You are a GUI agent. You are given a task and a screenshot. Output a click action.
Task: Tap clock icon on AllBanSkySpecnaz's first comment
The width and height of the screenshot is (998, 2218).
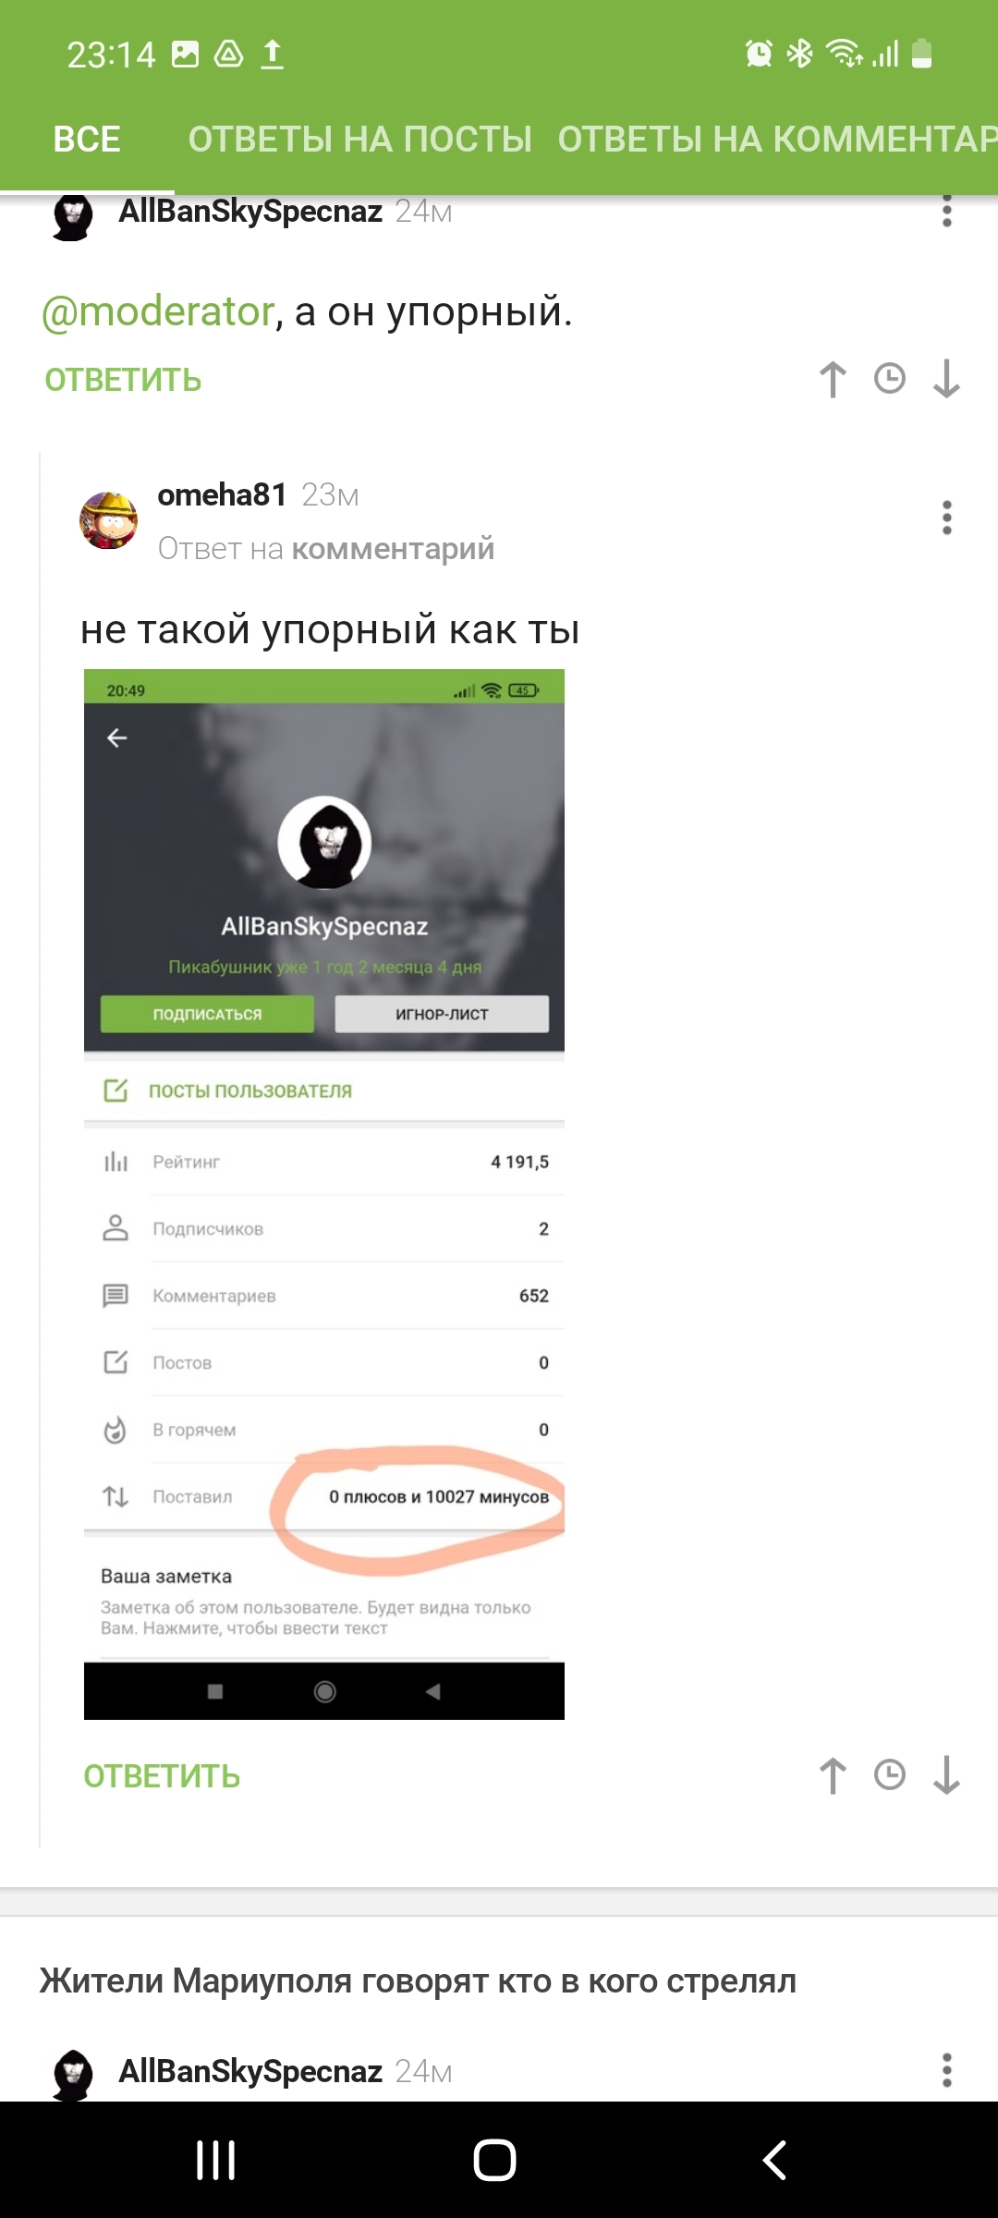coord(890,378)
